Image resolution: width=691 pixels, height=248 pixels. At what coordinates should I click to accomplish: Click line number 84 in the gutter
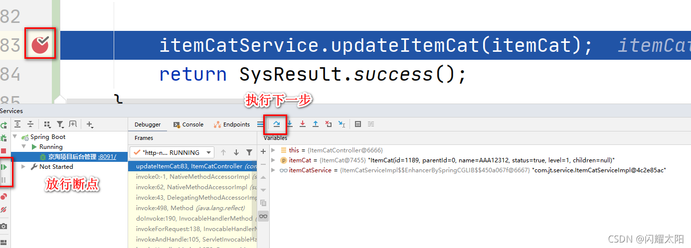pyautogui.click(x=10, y=74)
